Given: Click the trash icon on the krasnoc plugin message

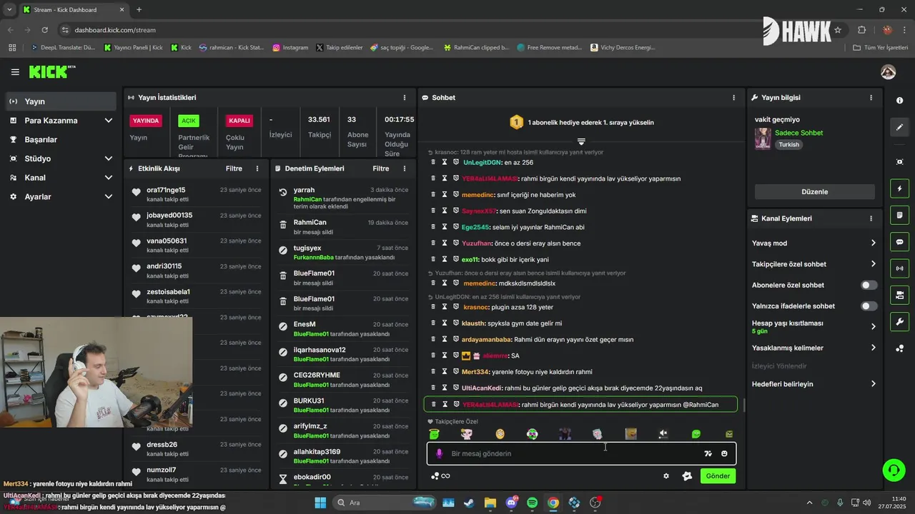Looking at the screenshot, I should (x=433, y=307).
